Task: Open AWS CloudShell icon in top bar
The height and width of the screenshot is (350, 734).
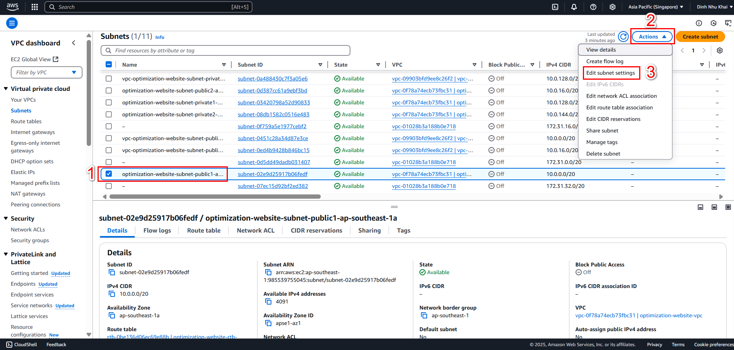Action: 555,7
